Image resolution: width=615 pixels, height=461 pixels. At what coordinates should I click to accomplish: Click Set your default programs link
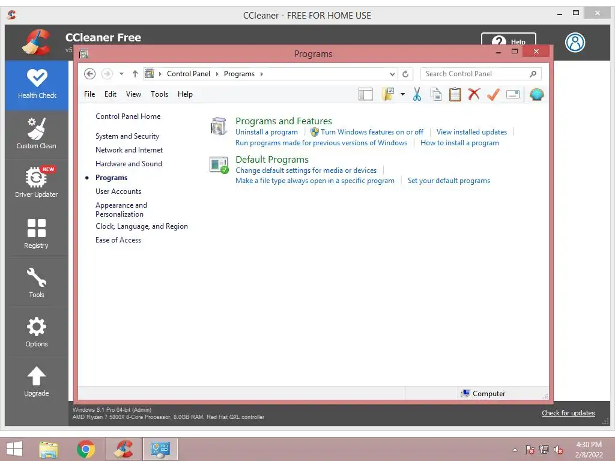[x=449, y=181]
